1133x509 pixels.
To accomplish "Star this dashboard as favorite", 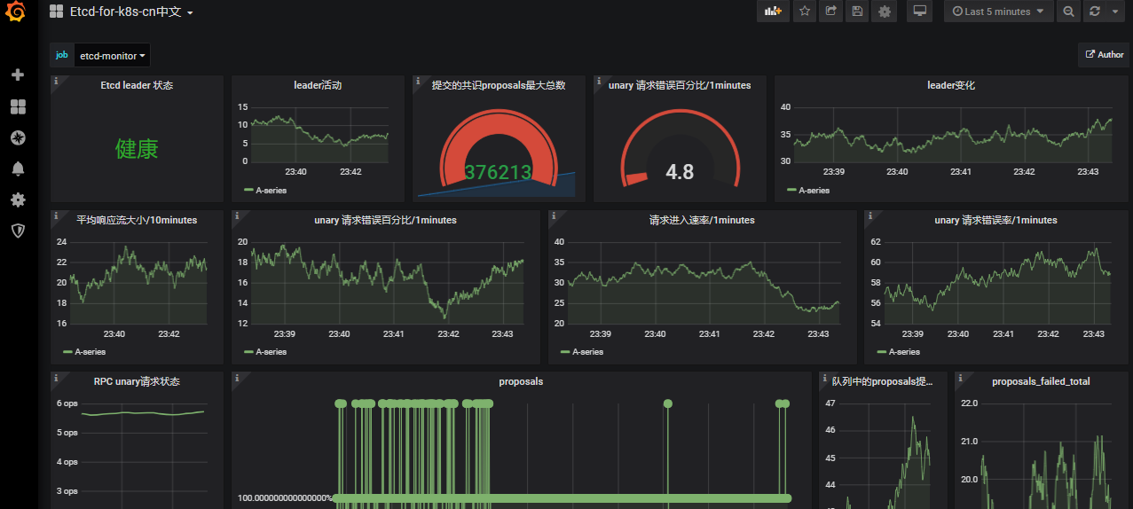I will [x=805, y=12].
